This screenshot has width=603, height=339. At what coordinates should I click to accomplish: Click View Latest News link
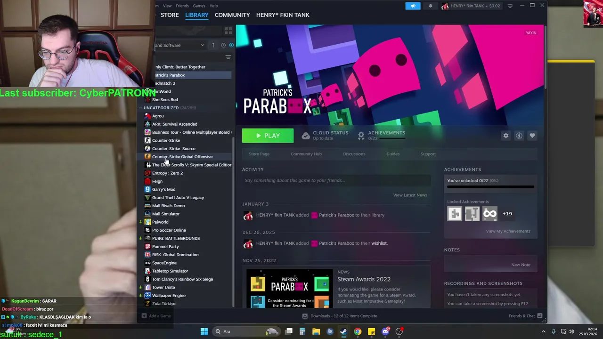(x=410, y=195)
